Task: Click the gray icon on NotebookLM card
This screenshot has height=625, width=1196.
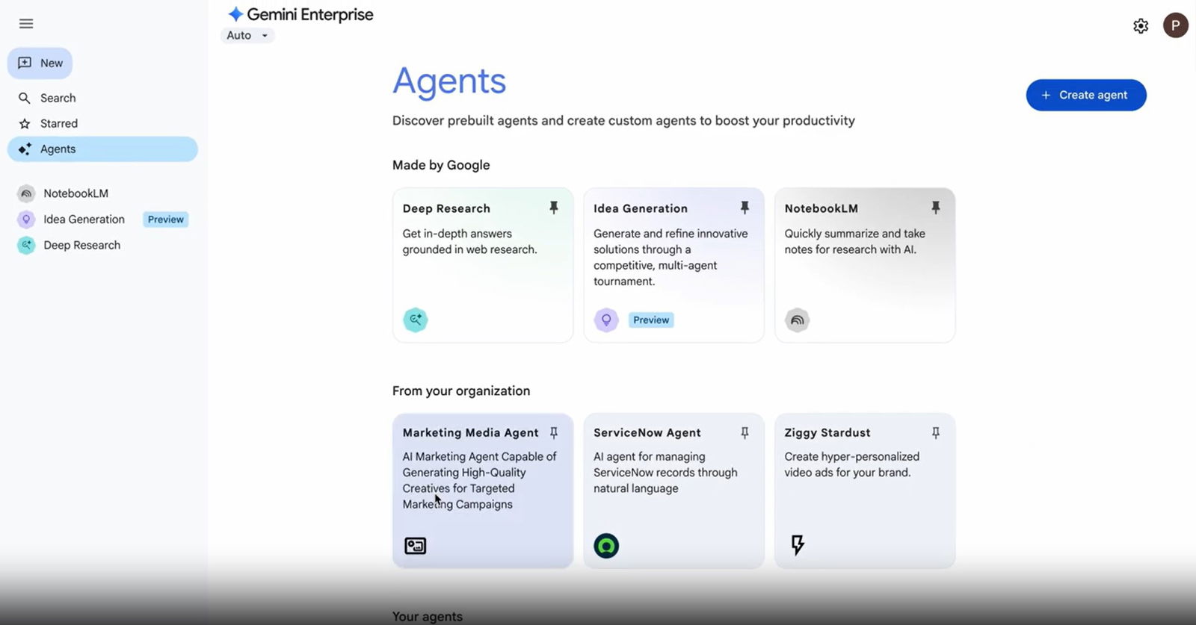Action: tap(798, 320)
